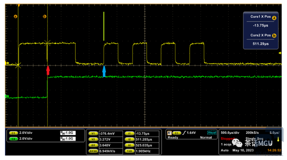287x160 pixels.
Task: Click the blue arrow annotation
Action: point(104,71)
